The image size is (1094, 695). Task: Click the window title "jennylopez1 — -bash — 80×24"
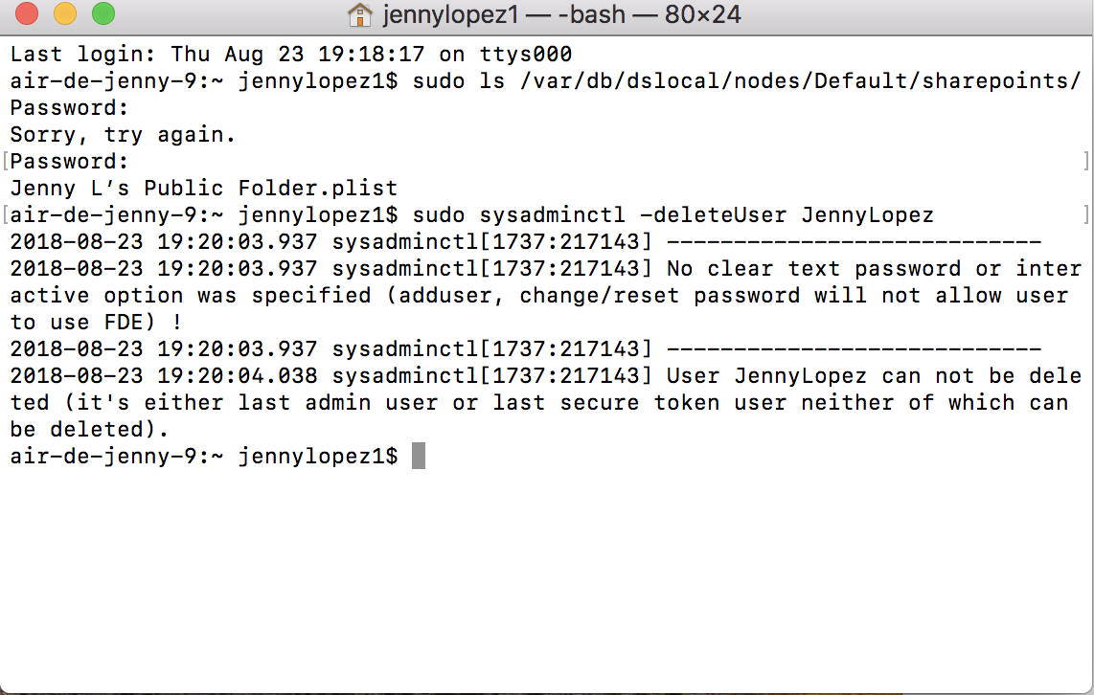[561, 15]
